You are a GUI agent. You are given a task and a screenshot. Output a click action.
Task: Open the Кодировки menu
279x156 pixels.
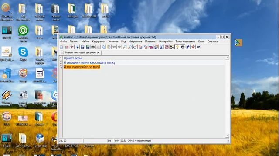(99, 42)
